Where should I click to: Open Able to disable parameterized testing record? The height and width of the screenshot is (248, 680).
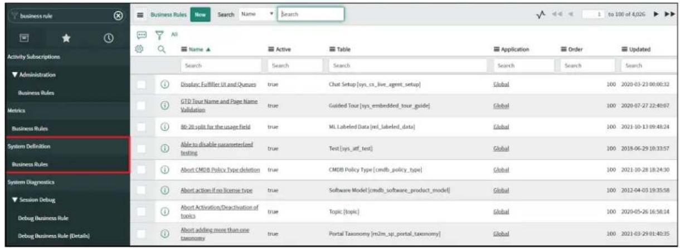[x=217, y=148]
